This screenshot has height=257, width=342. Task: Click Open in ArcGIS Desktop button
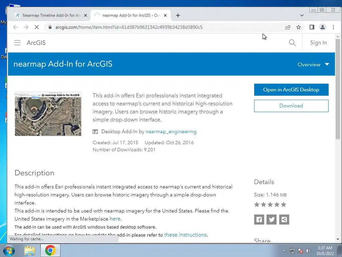point(291,90)
